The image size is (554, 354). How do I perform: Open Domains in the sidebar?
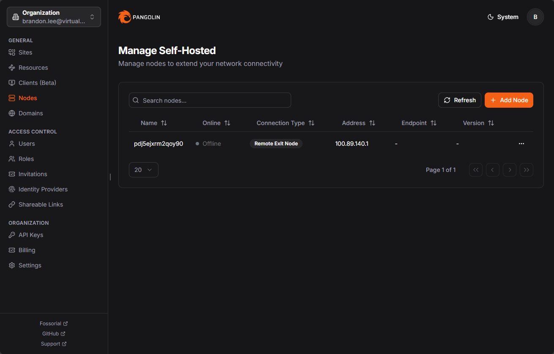click(x=26, y=113)
